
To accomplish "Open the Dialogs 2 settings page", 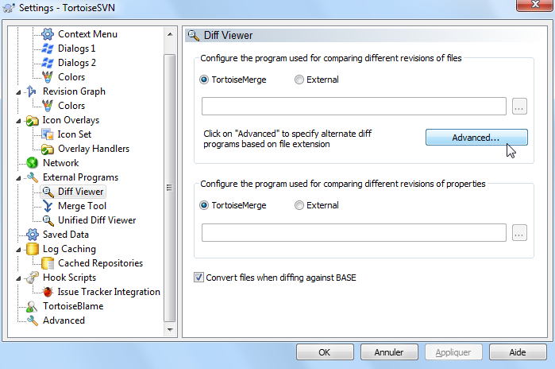I will [77, 63].
